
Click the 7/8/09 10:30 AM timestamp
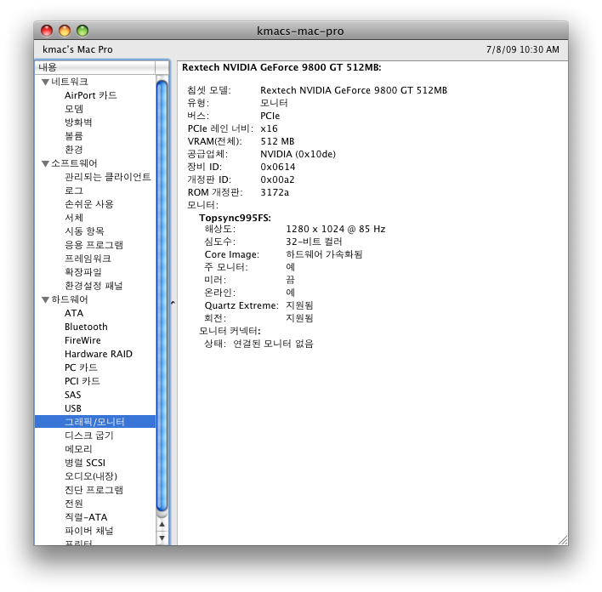523,49
